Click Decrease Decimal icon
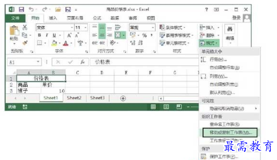This screenshot has width=277, height=160. coord(140,43)
